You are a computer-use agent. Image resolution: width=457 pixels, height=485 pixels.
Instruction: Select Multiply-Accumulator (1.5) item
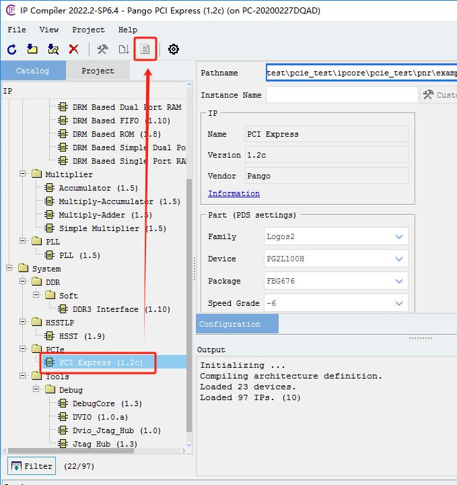120,201
